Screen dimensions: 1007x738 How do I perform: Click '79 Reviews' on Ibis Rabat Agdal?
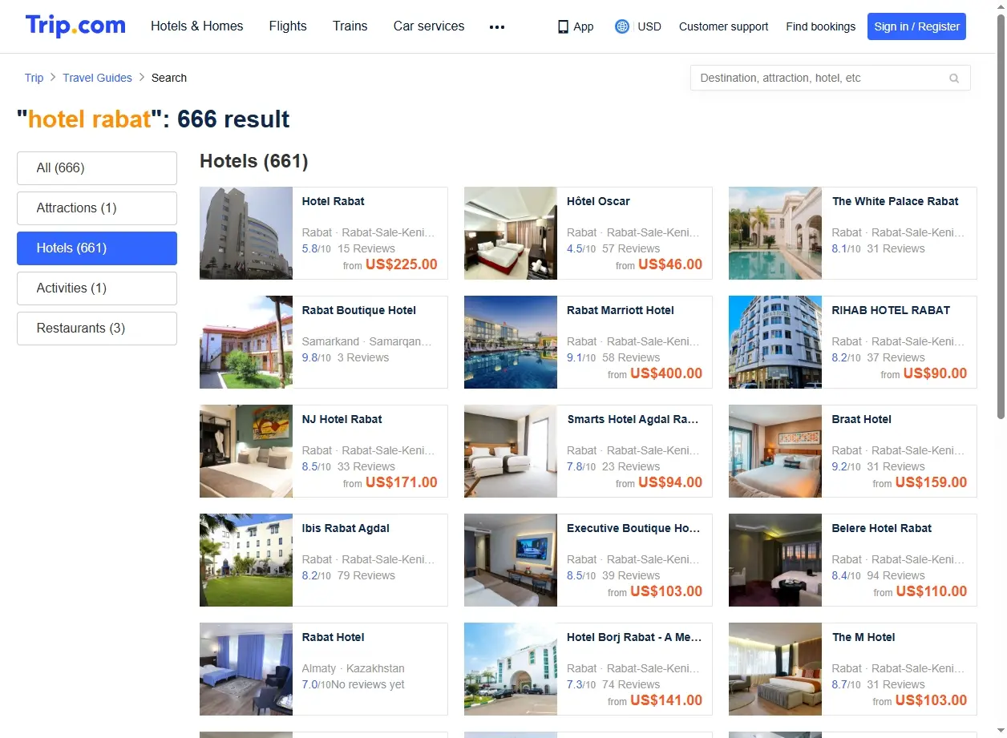366,575
